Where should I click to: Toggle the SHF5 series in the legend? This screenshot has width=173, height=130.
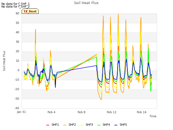[x=121, y=125]
